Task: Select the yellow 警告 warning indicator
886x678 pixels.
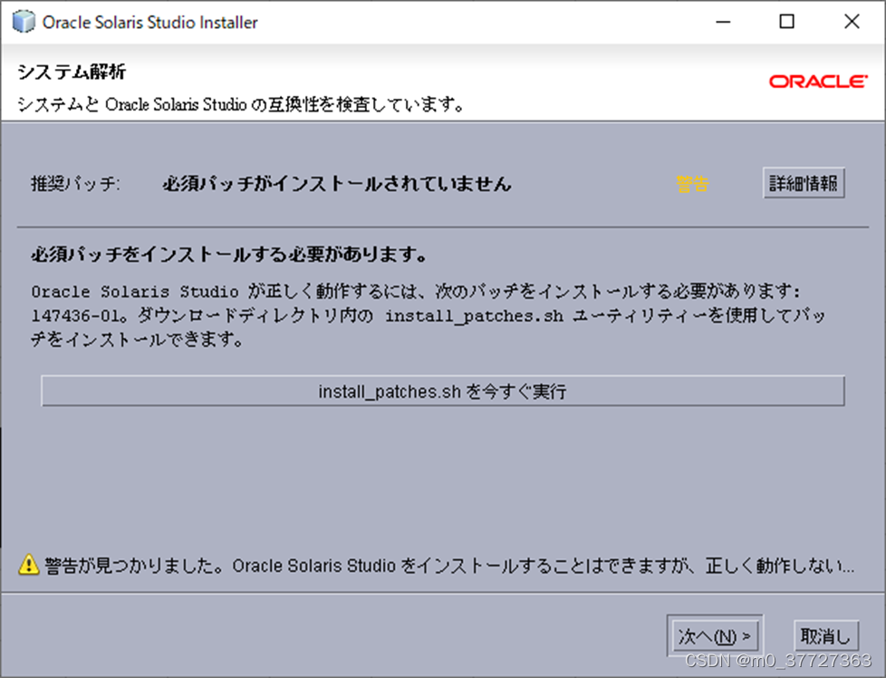Action: click(x=692, y=184)
